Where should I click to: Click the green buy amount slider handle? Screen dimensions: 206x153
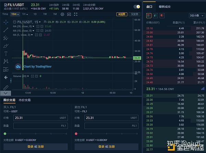5,134
